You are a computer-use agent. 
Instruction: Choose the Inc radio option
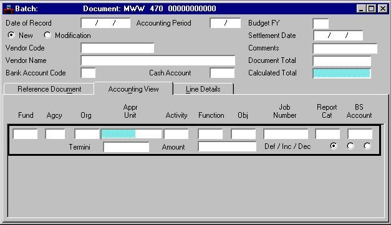coord(350,146)
